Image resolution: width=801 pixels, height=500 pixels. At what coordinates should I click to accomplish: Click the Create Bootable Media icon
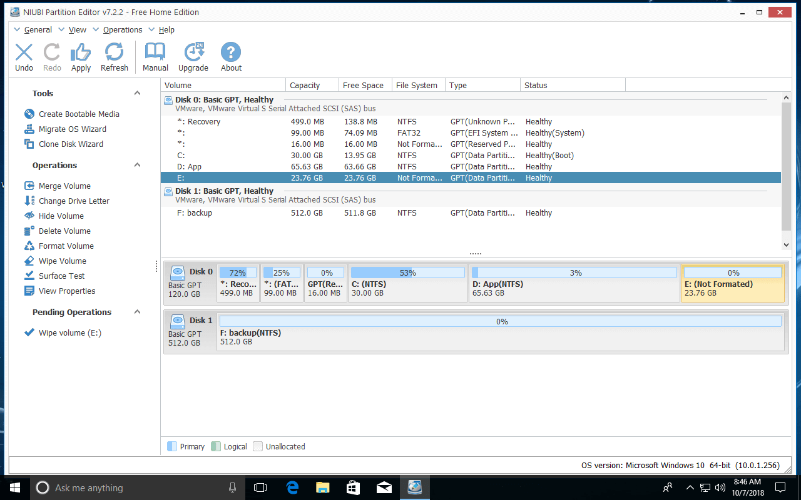pyautogui.click(x=29, y=114)
